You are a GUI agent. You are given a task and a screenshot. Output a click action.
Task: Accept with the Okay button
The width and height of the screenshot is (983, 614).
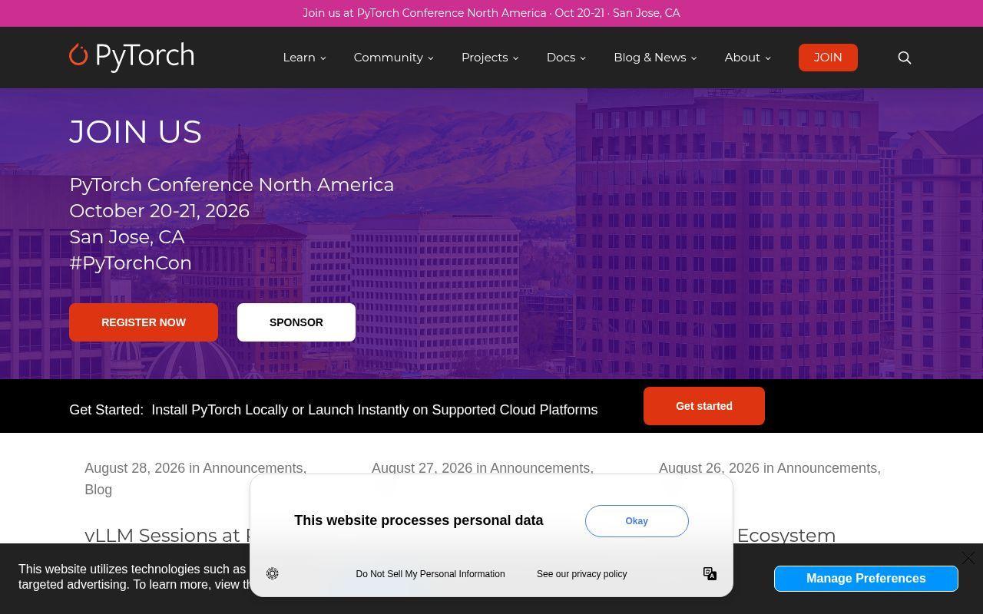(637, 521)
